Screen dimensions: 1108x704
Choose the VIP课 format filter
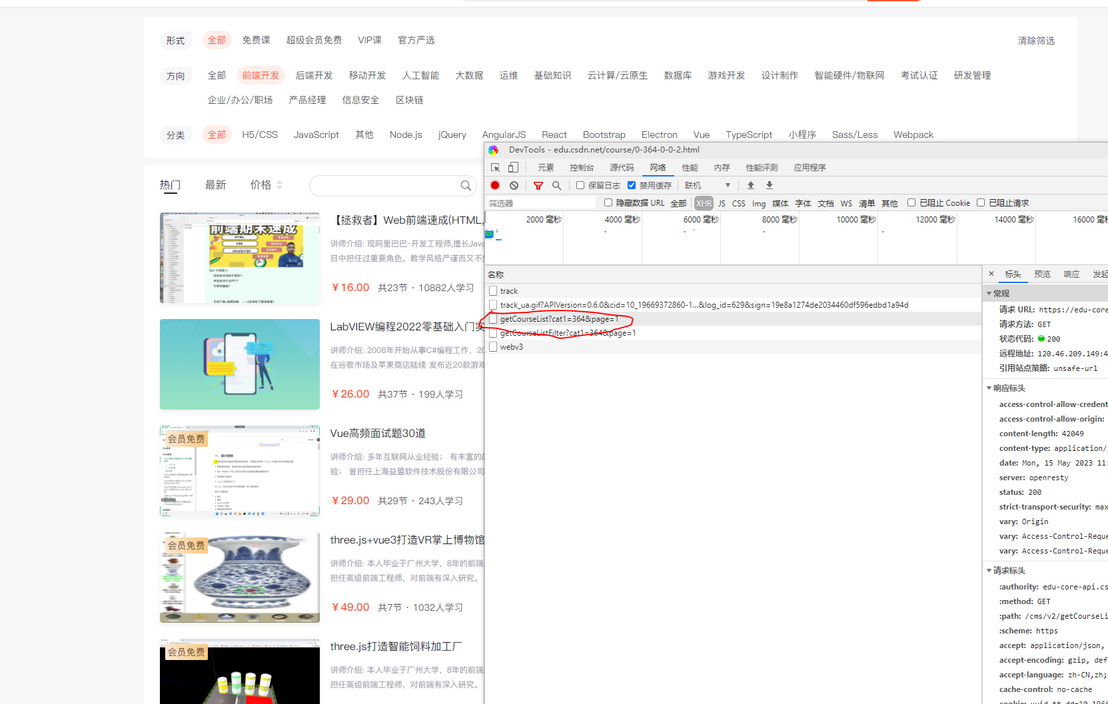coord(370,40)
